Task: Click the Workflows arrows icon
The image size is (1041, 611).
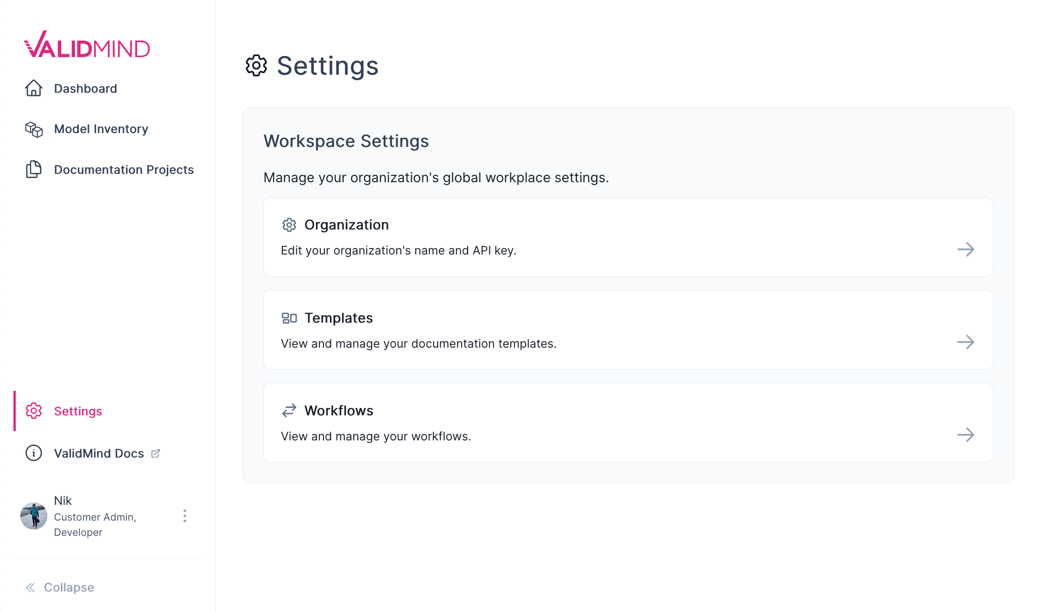Action: coord(289,410)
